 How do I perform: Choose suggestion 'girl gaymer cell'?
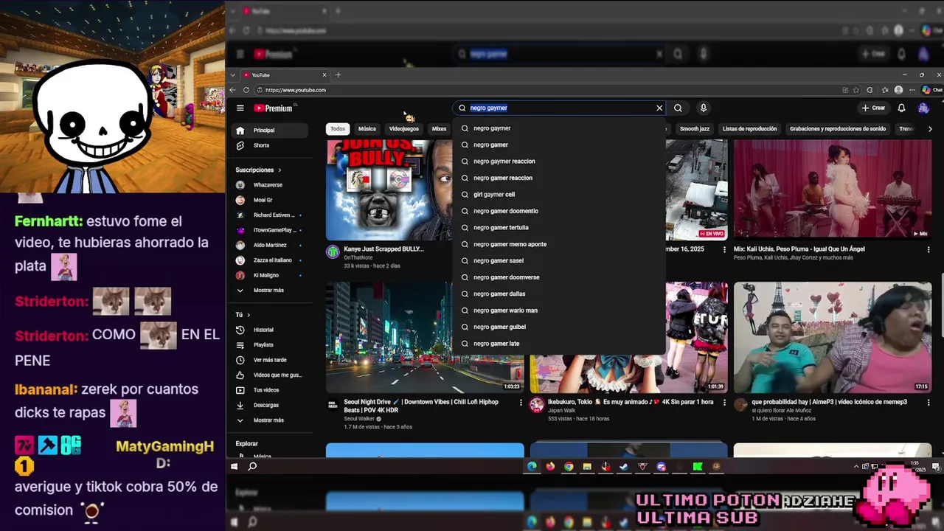pyautogui.click(x=559, y=195)
